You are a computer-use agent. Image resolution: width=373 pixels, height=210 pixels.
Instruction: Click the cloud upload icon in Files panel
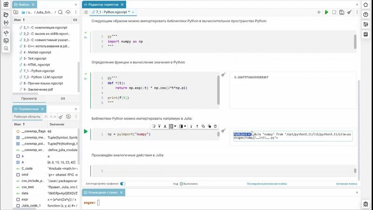pos(68,12)
